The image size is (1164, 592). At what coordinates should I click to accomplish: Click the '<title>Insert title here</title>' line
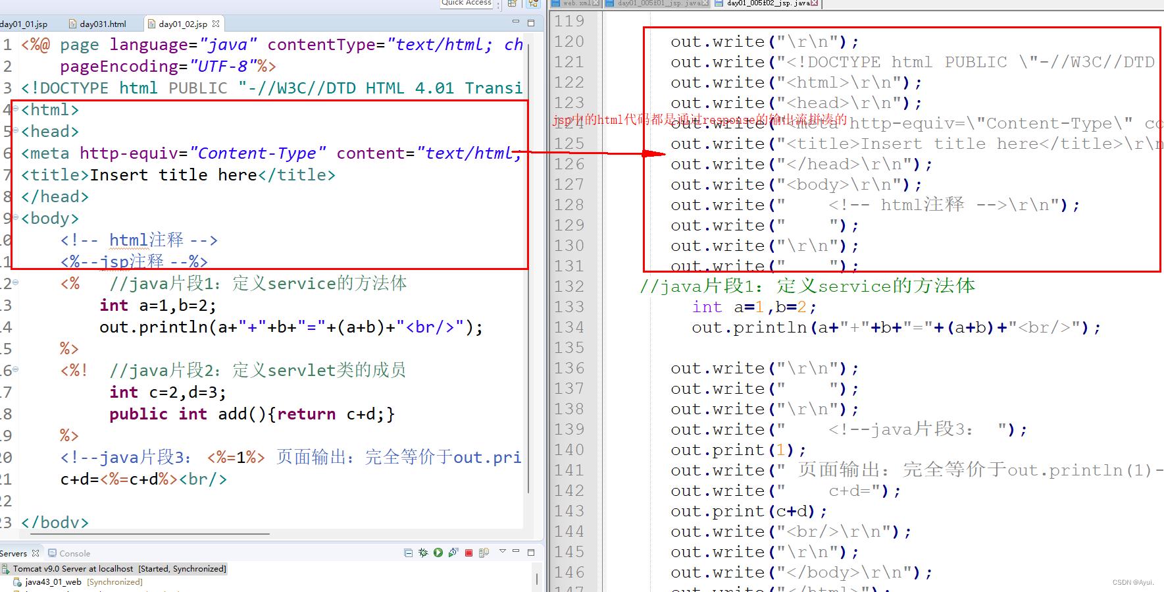click(178, 175)
